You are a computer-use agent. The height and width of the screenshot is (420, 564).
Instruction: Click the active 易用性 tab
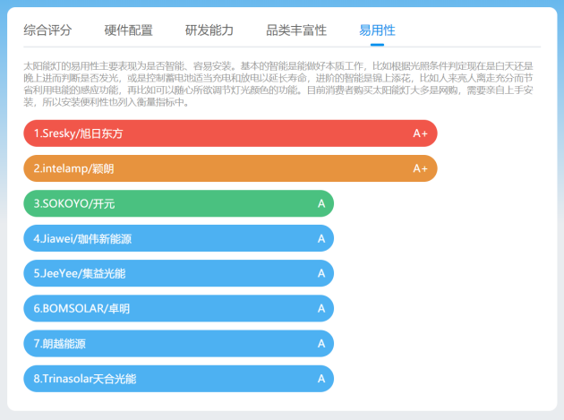[377, 30]
